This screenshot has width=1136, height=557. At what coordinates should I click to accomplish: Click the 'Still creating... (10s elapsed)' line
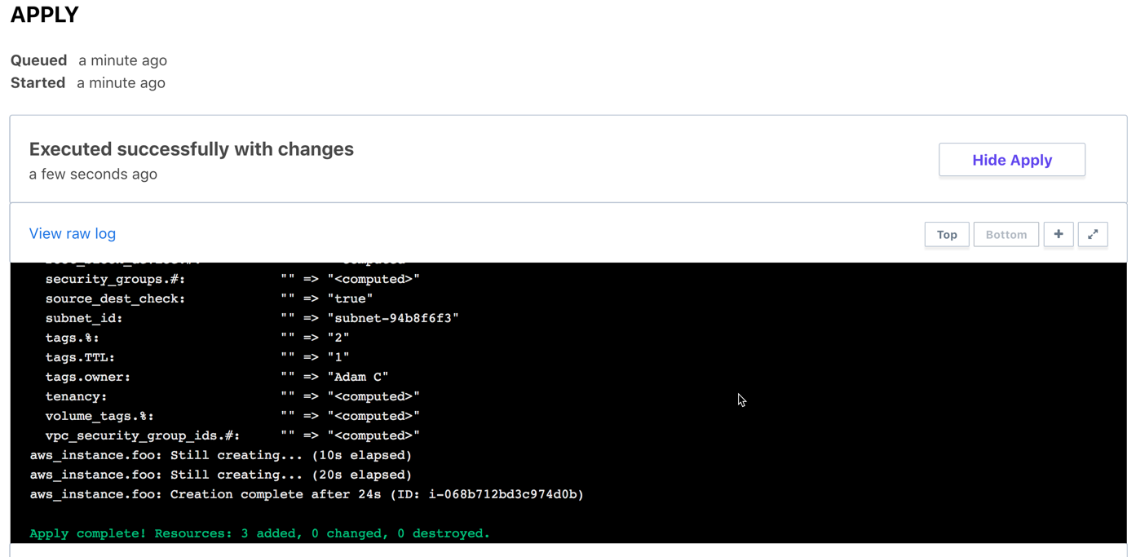pyautogui.click(x=220, y=455)
